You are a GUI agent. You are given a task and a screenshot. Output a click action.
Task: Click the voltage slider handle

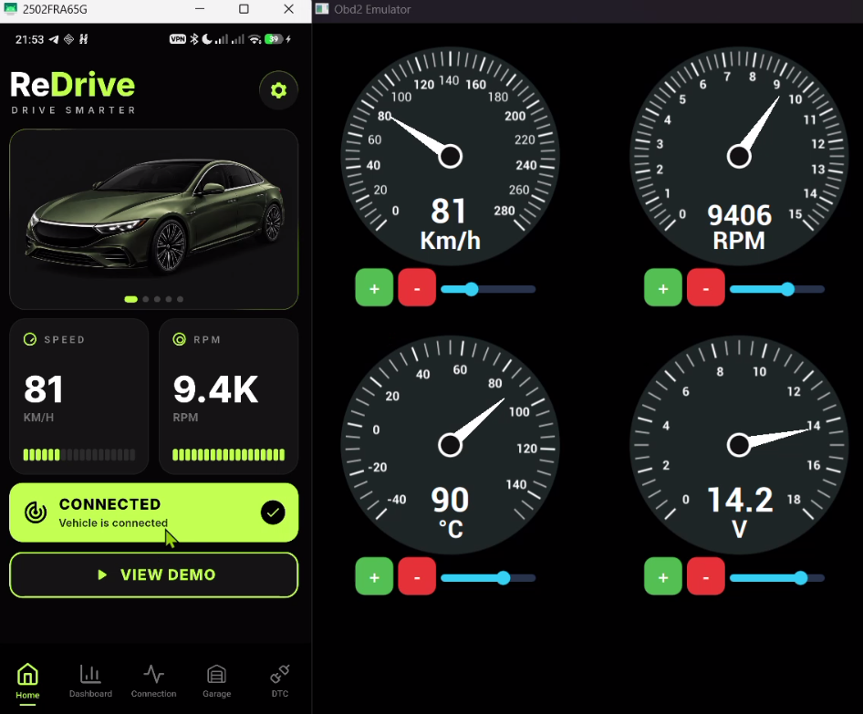(801, 577)
